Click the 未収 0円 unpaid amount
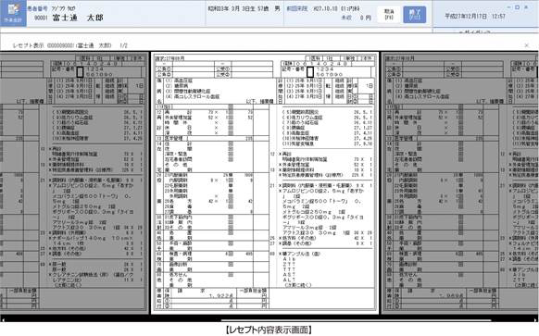This screenshot has width=539, height=336. (356, 18)
